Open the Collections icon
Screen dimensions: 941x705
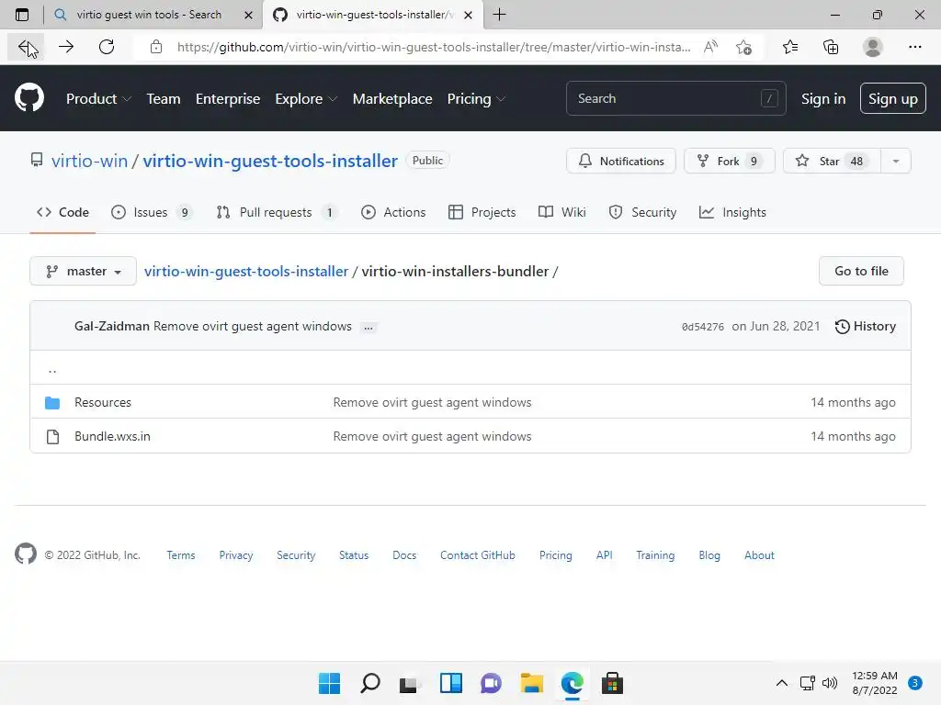point(831,47)
